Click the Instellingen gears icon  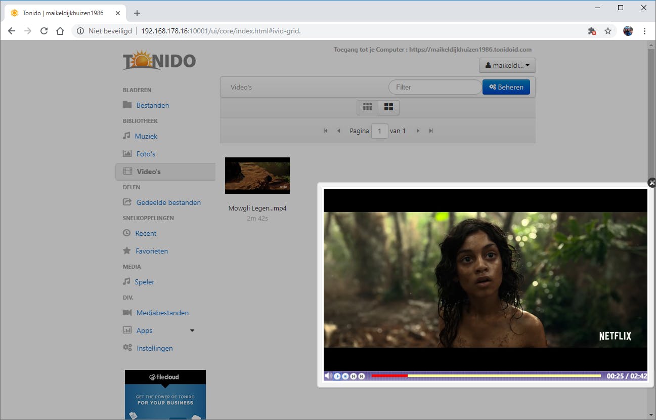click(x=127, y=348)
